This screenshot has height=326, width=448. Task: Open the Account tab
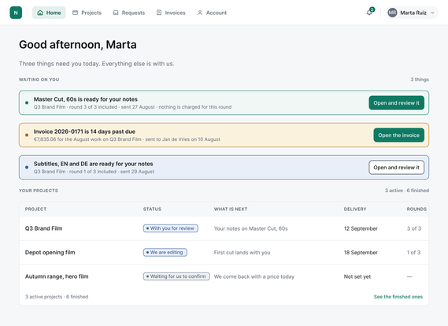(x=212, y=13)
